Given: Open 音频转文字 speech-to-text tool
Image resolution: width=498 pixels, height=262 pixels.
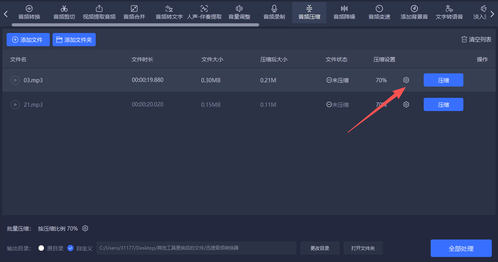Looking at the screenshot, I should [169, 12].
